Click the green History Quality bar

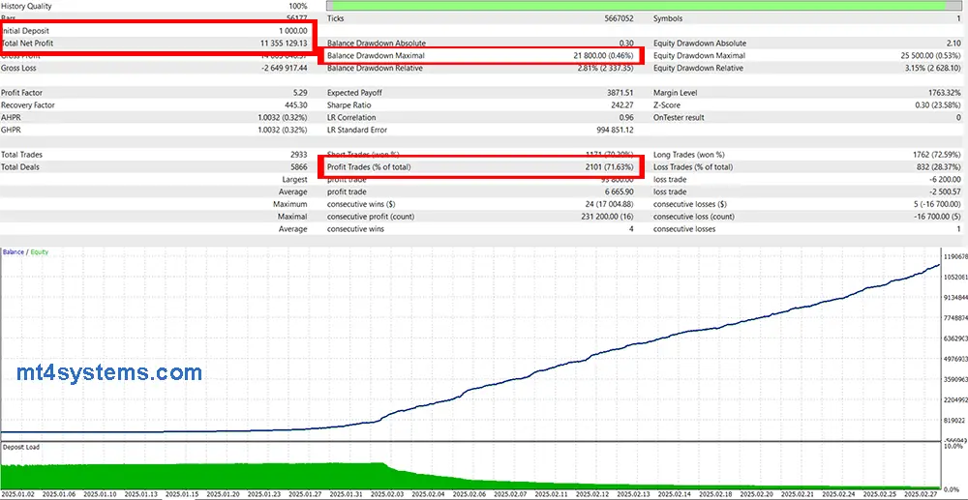tap(646, 6)
